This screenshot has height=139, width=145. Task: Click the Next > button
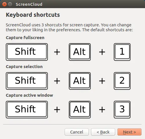[129, 132]
